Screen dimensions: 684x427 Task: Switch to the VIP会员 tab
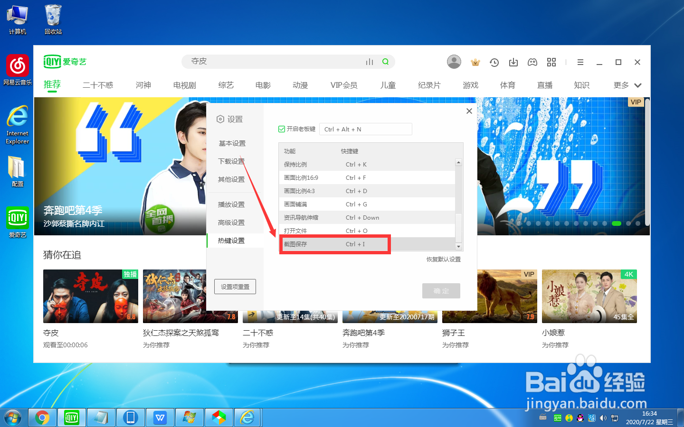pos(344,85)
